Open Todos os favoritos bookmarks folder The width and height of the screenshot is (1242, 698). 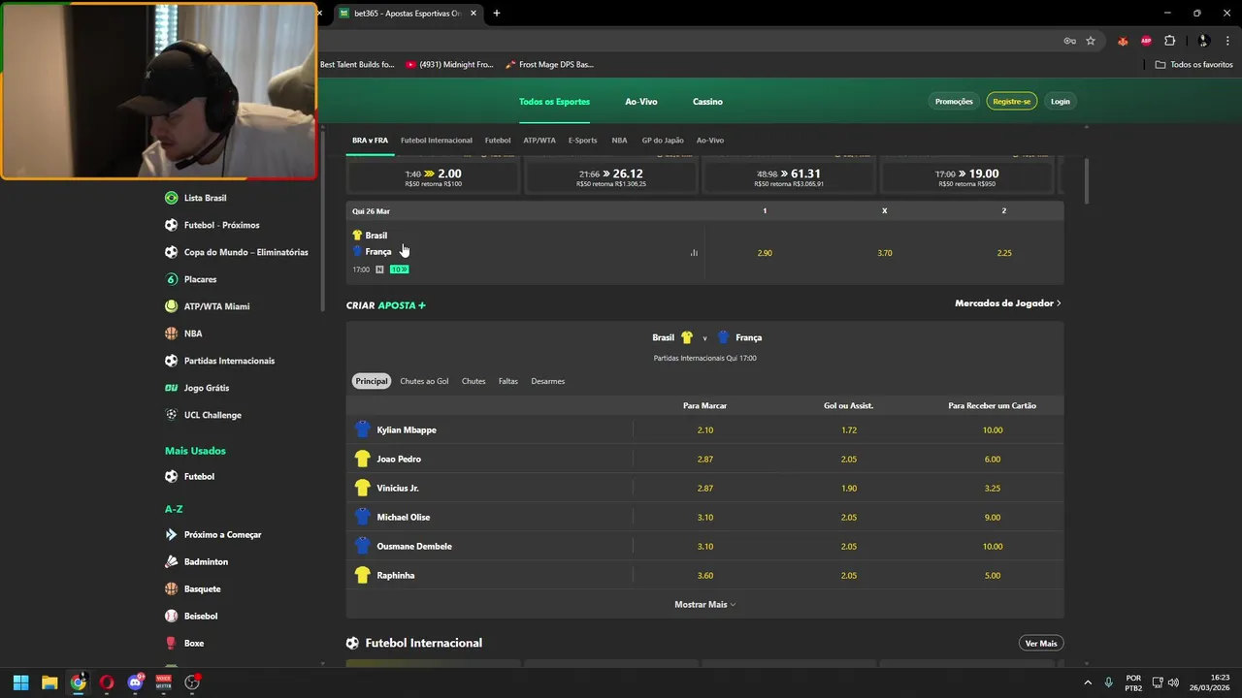1193,65
